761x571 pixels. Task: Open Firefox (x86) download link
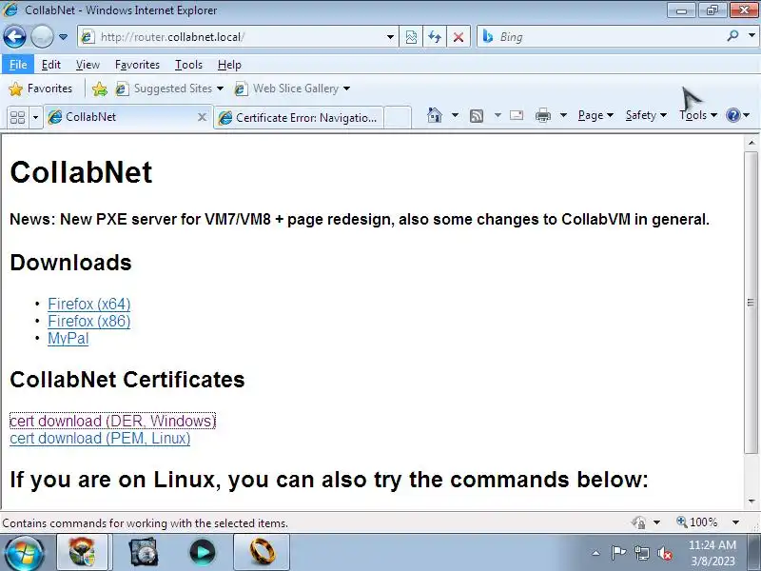click(89, 321)
